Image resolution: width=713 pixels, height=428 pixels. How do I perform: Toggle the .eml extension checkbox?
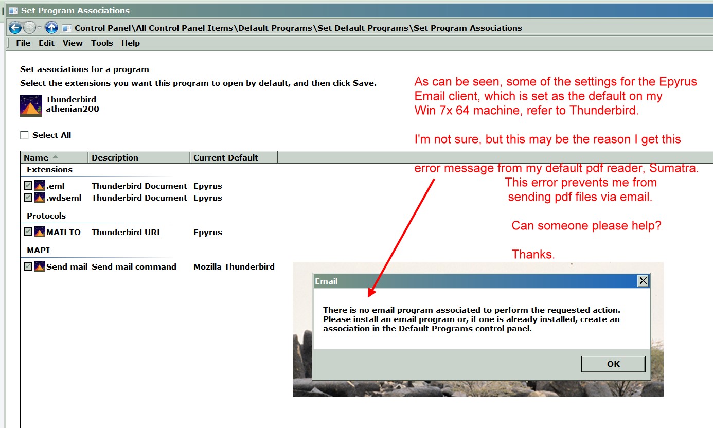(x=28, y=186)
